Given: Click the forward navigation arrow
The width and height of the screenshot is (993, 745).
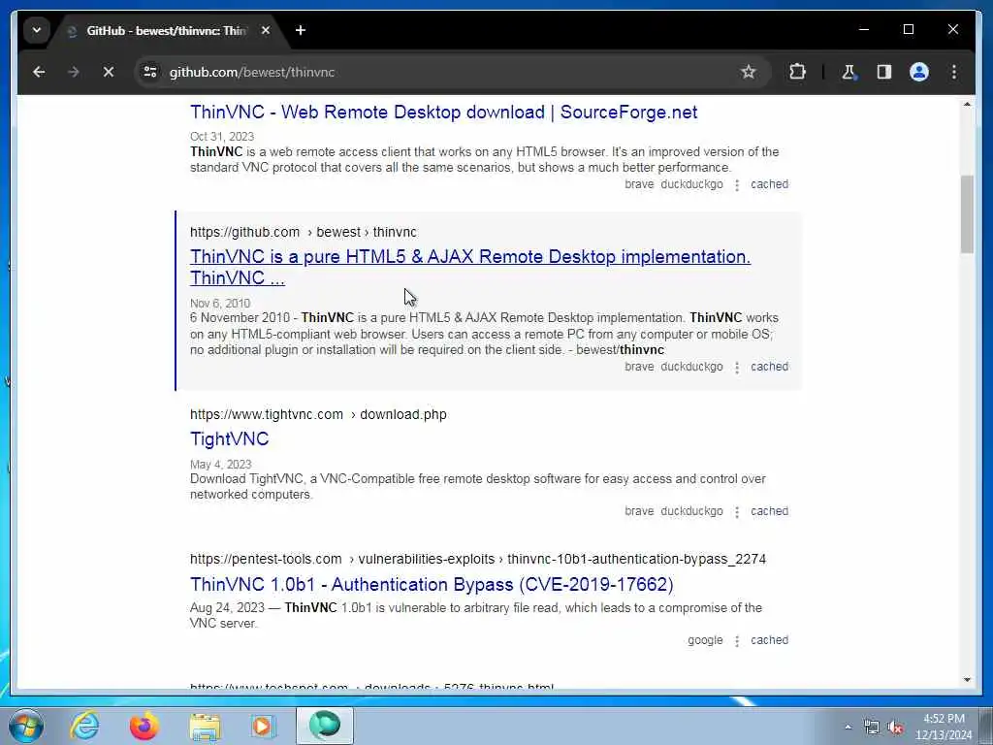Looking at the screenshot, I should tap(74, 72).
